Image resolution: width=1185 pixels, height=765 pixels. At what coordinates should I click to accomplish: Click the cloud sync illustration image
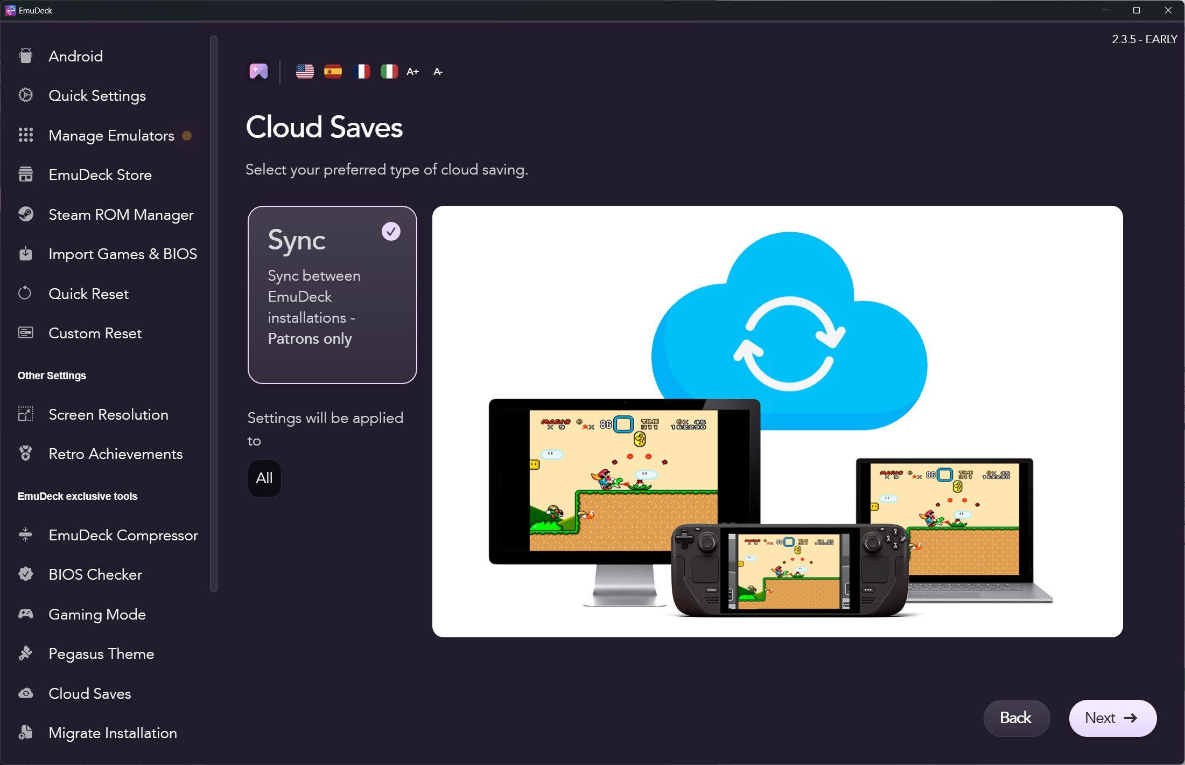tap(777, 421)
